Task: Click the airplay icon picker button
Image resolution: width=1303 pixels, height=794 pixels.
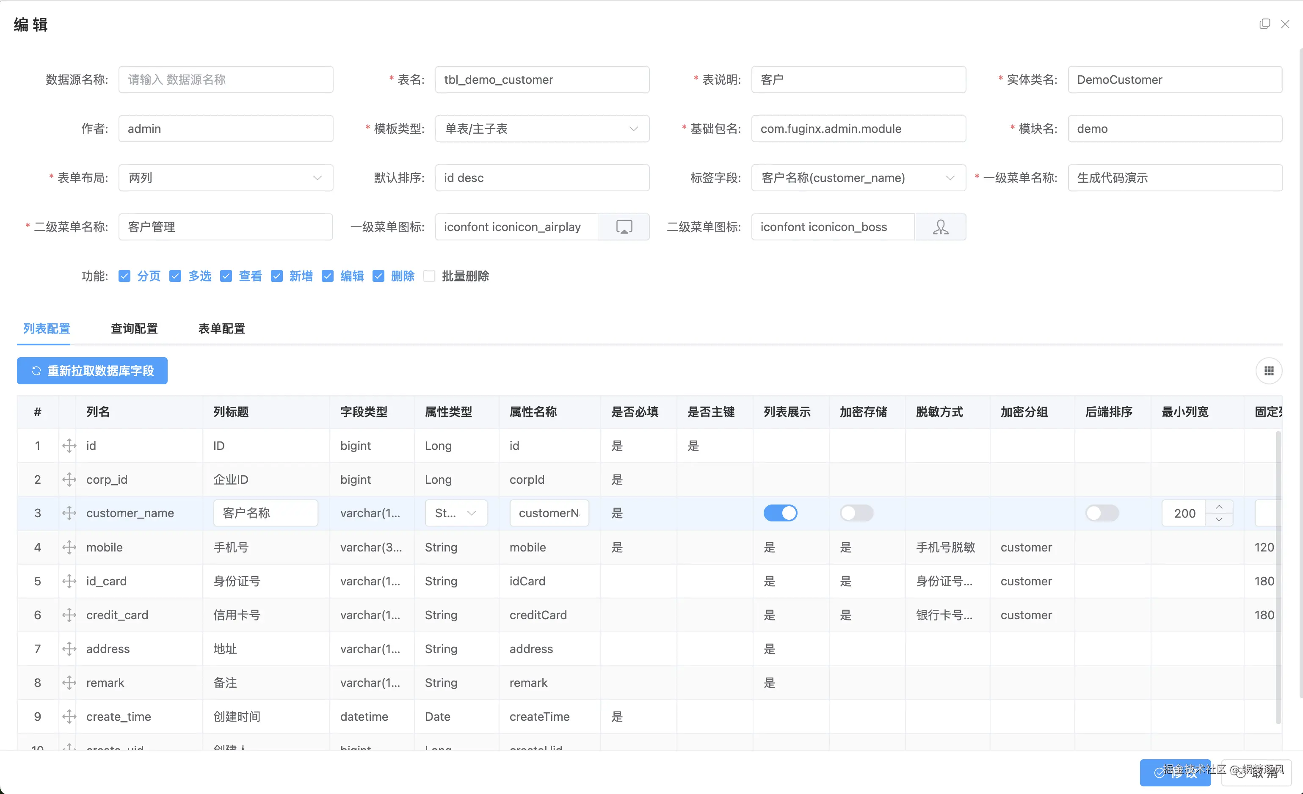Action: click(x=624, y=227)
